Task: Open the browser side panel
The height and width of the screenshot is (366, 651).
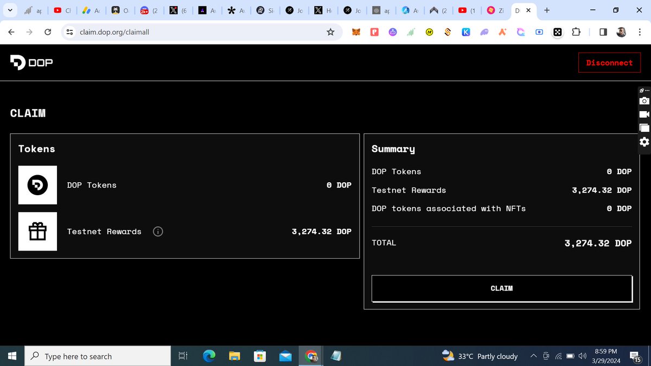Action: click(x=603, y=33)
